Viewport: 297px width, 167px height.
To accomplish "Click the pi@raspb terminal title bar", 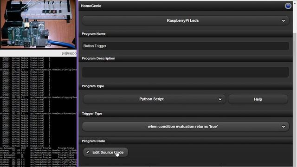I will point(38,53).
